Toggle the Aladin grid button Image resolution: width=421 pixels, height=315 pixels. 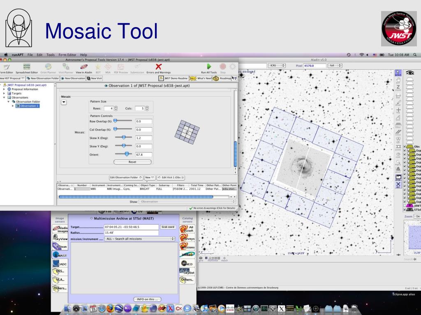(201, 258)
